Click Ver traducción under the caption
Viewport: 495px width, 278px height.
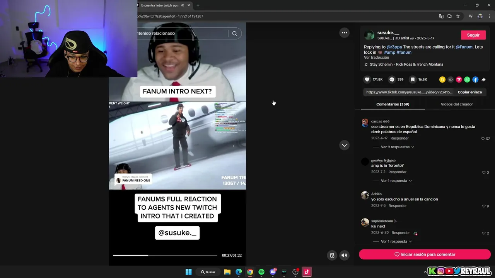[376, 58]
